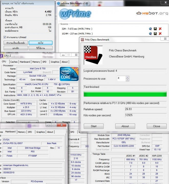
Task: Close the lower-left CPU-Z window
Action: click(61, 125)
